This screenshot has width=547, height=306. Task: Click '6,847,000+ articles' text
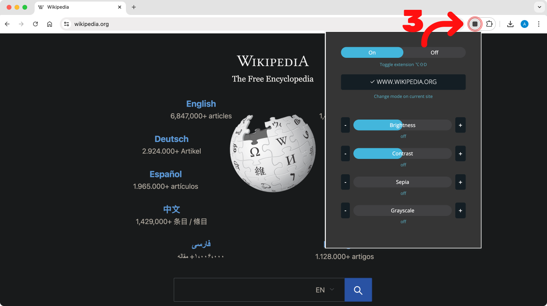click(201, 116)
